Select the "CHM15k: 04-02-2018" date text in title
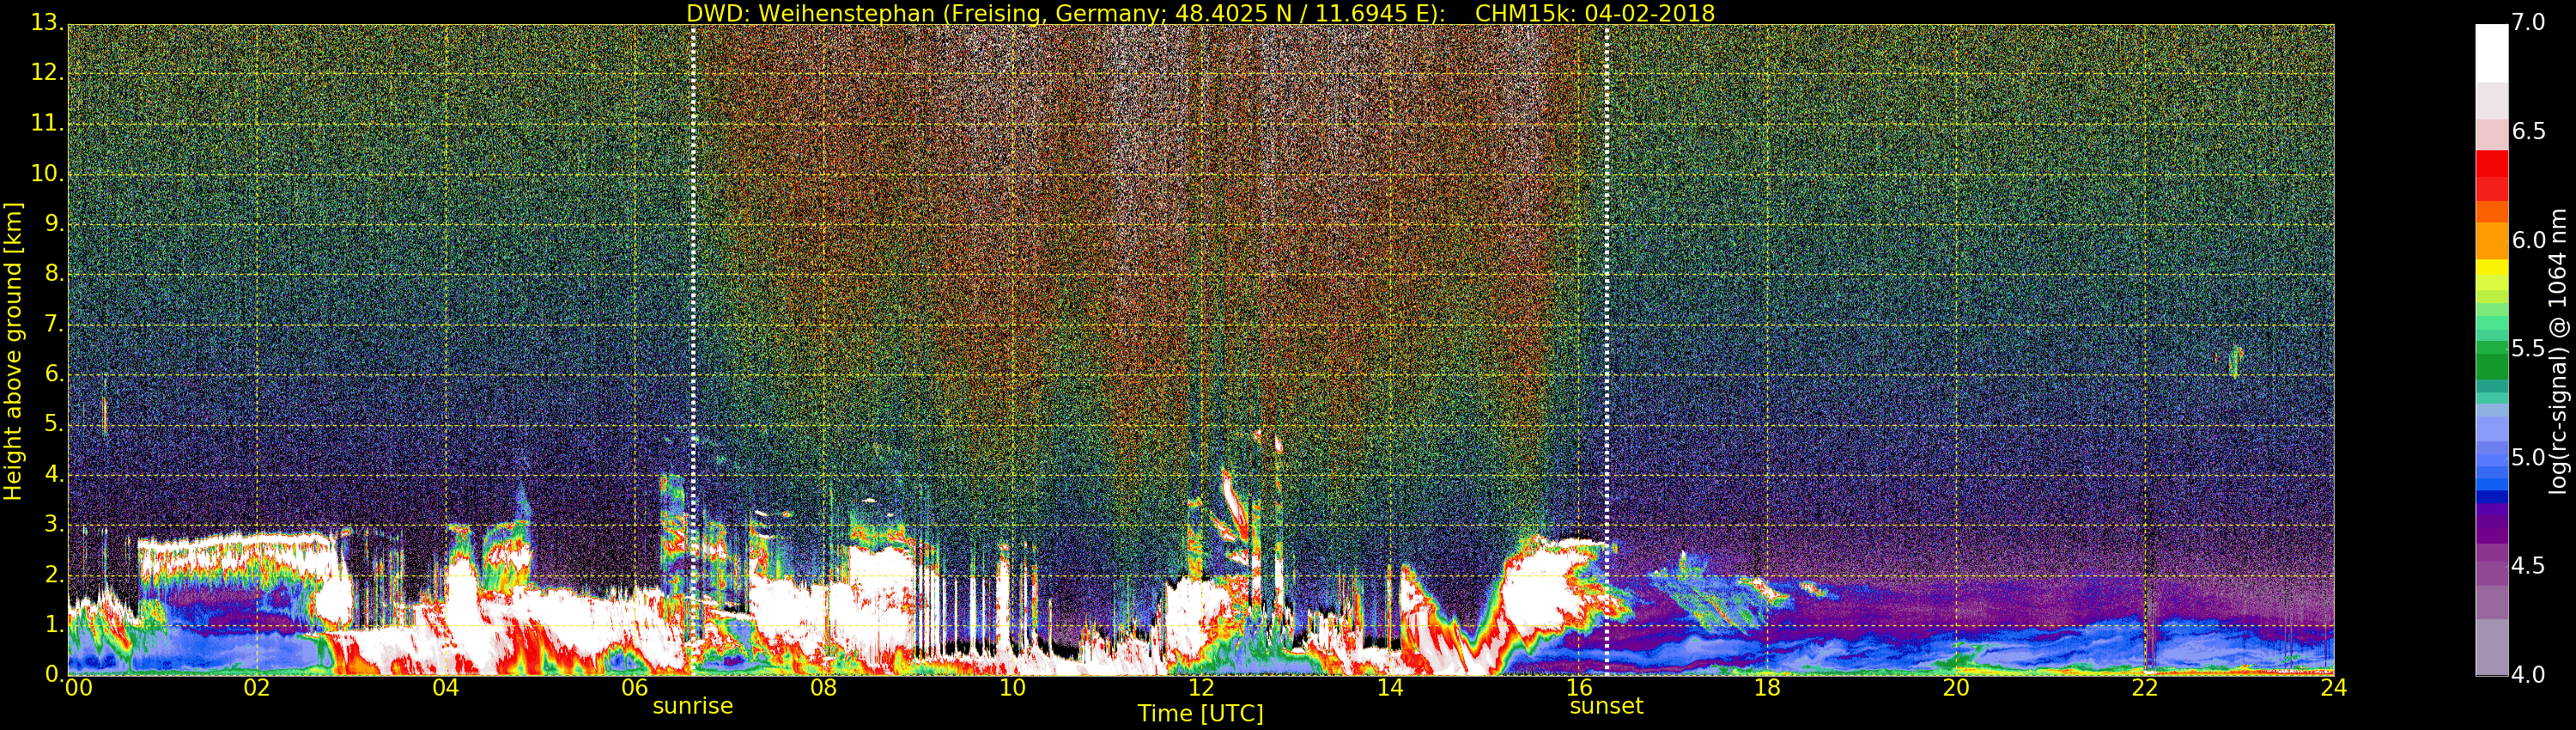Viewport: 2576px width, 730px height. point(1595,13)
